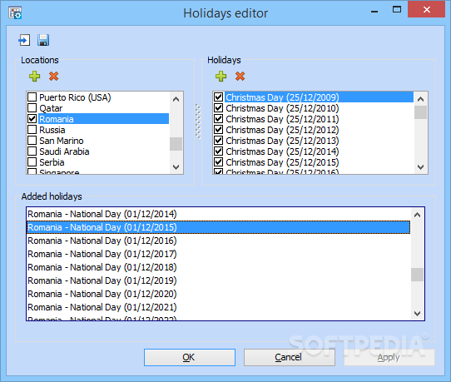Screen dimensions: 451x382
Task: Select Christmas Day (25/12/2009) holiday text
Action: (x=282, y=97)
